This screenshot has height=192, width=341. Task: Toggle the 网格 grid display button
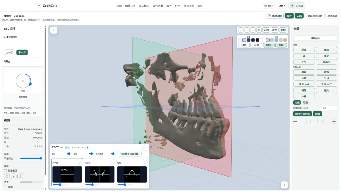269,45
